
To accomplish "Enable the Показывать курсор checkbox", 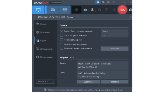I will (61, 40).
